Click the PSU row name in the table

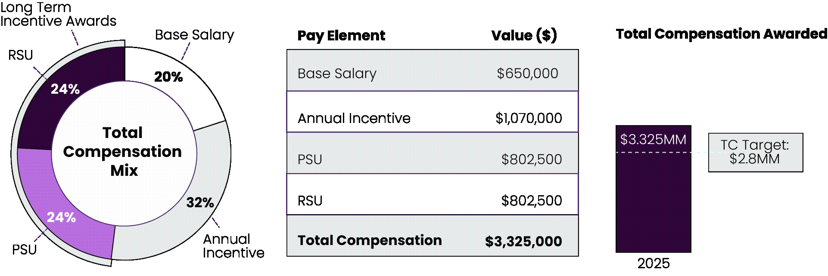310,159
